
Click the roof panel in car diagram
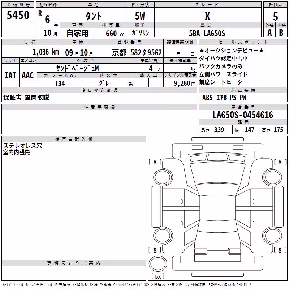coord(217,208)
